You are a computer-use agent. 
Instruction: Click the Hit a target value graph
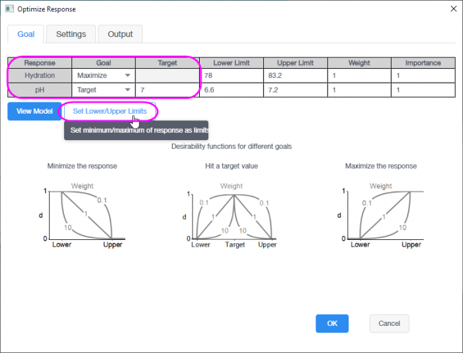232,215
